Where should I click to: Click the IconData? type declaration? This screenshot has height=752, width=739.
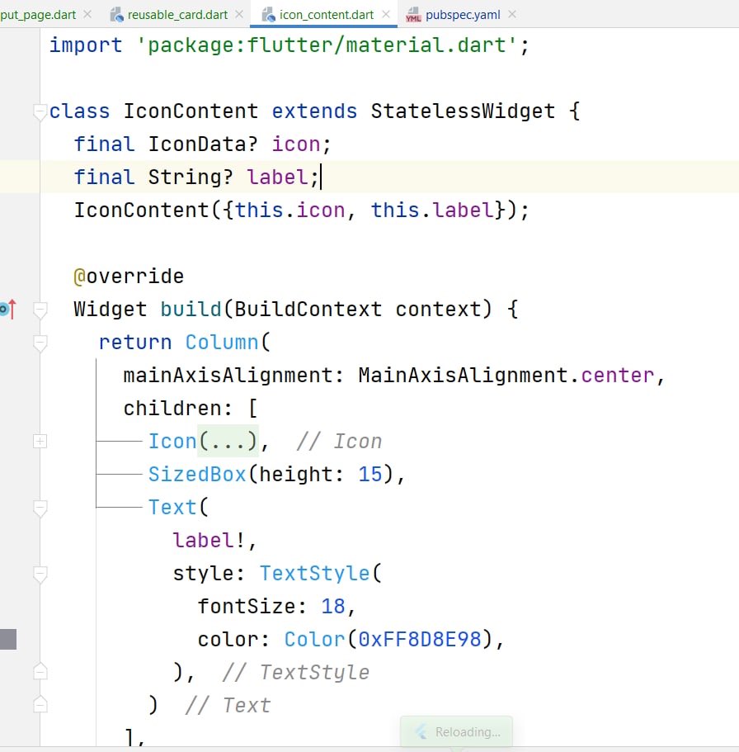[203, 144]
